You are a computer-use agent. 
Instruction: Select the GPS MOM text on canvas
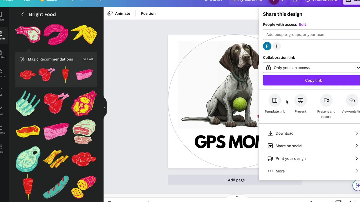pos(226,142)
